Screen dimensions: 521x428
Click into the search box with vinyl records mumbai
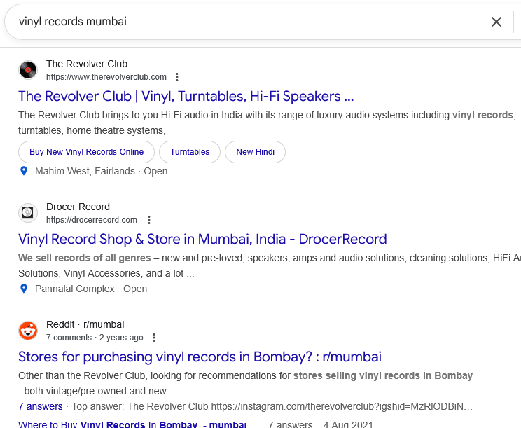(x=245, y=22)
